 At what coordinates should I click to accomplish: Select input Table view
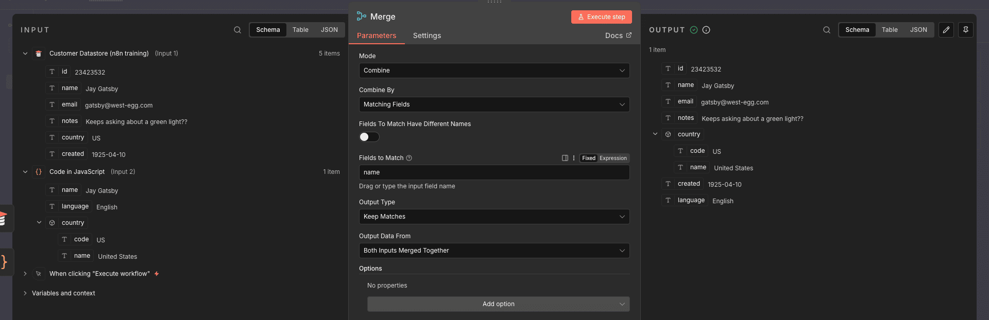click(x=300, y=30)
